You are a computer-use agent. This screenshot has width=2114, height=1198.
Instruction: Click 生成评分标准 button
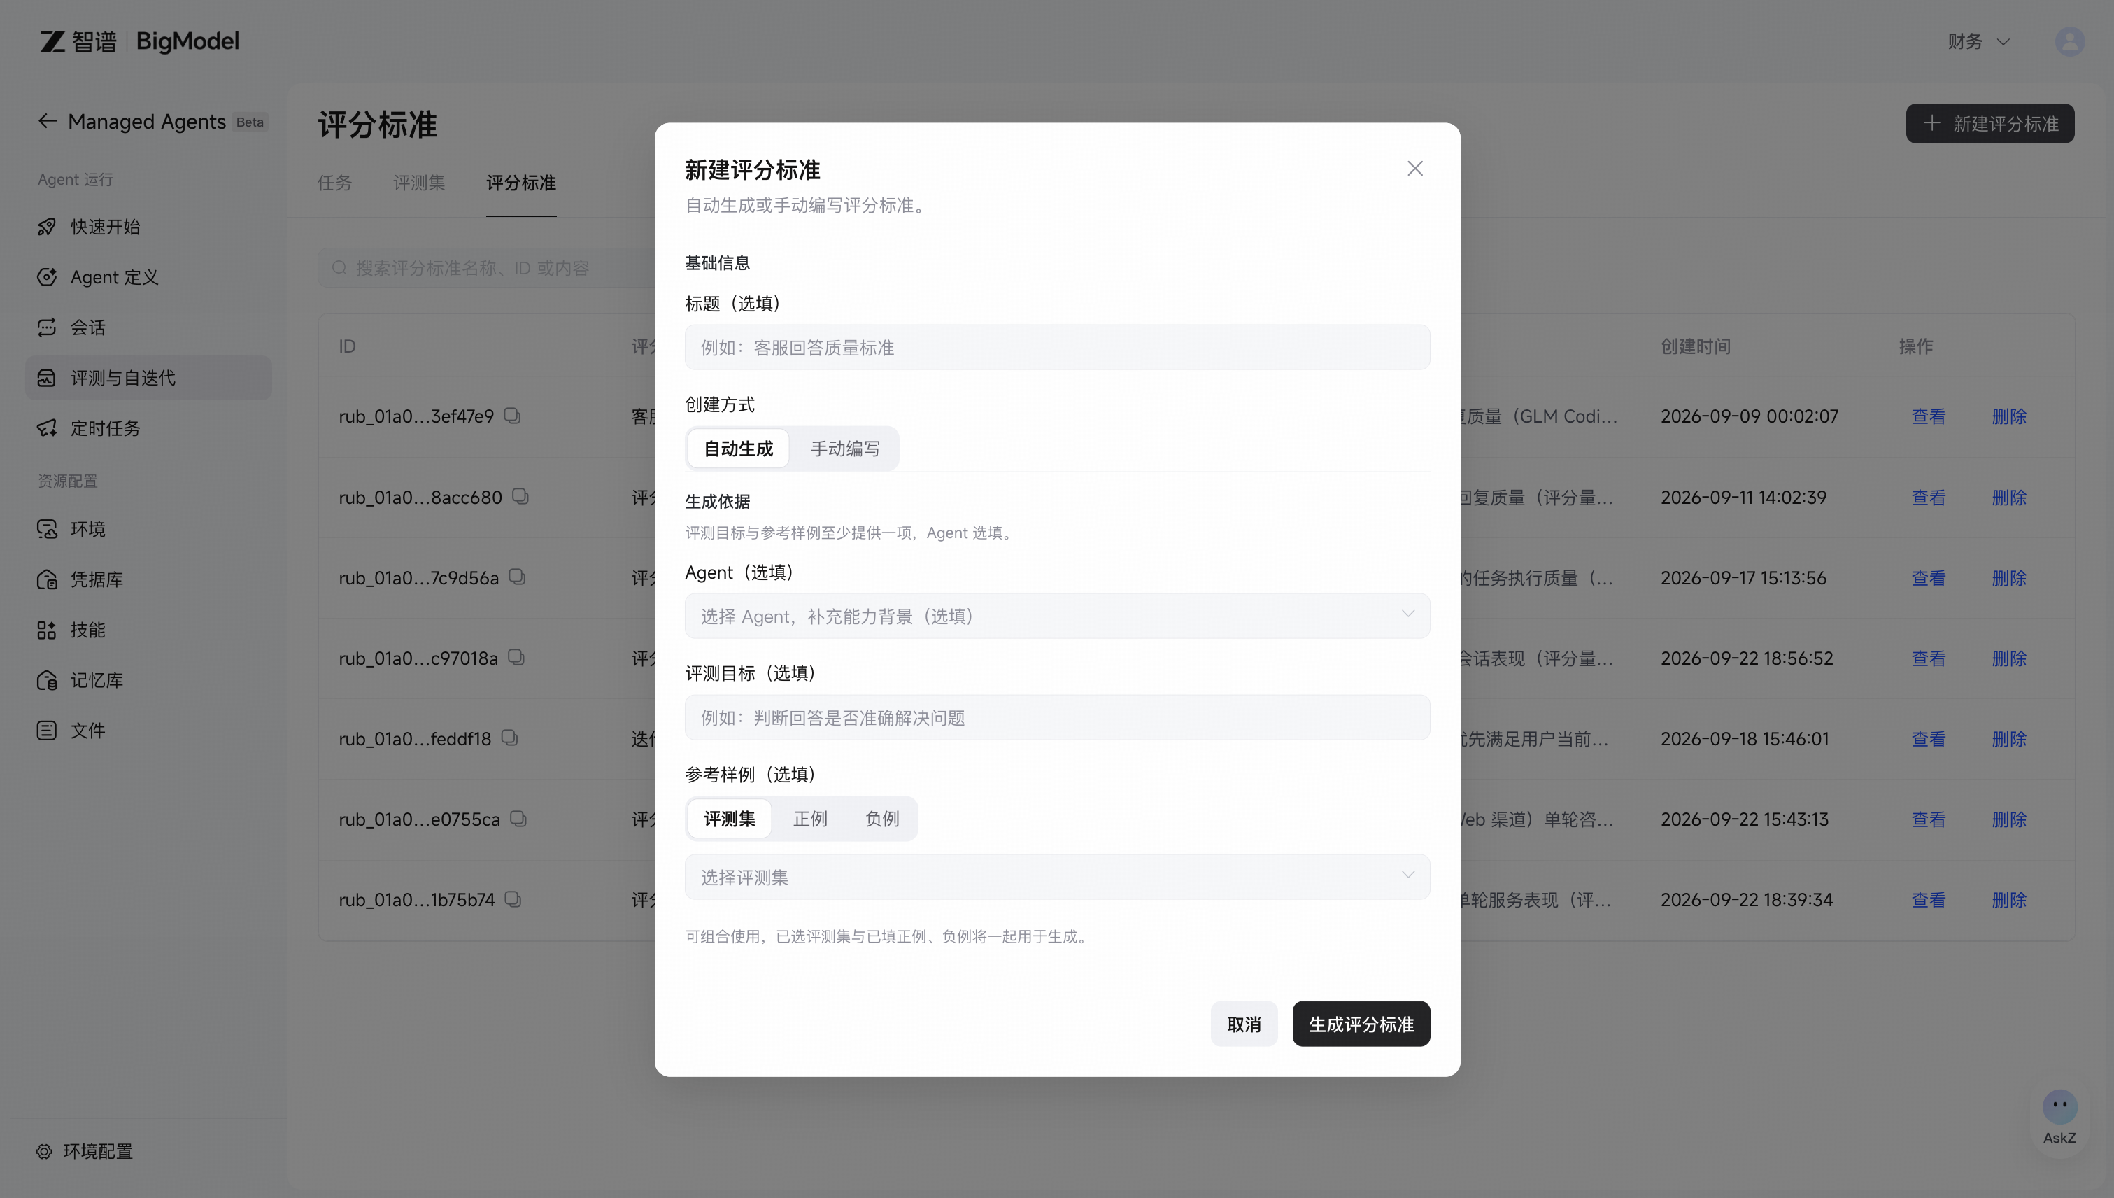click(1361, 1024)
